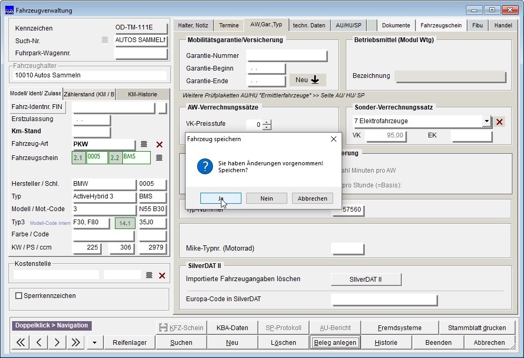Click Beenden button
524x358 pixels.
(x=439, y=342)
